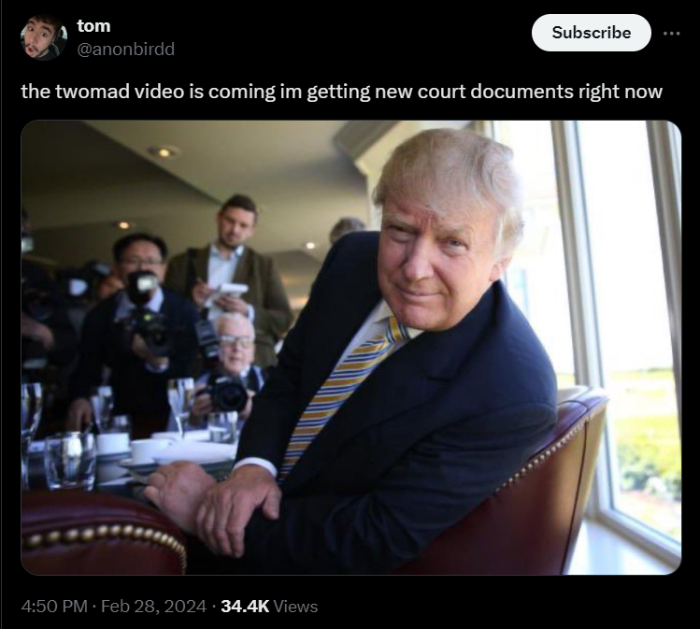Viewport: 700px width, 629px height.
Task: Click the Subscribe button
Action: click(591, 33)
